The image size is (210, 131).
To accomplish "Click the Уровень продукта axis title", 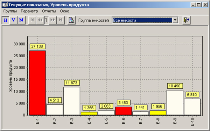I will [10, 76].
